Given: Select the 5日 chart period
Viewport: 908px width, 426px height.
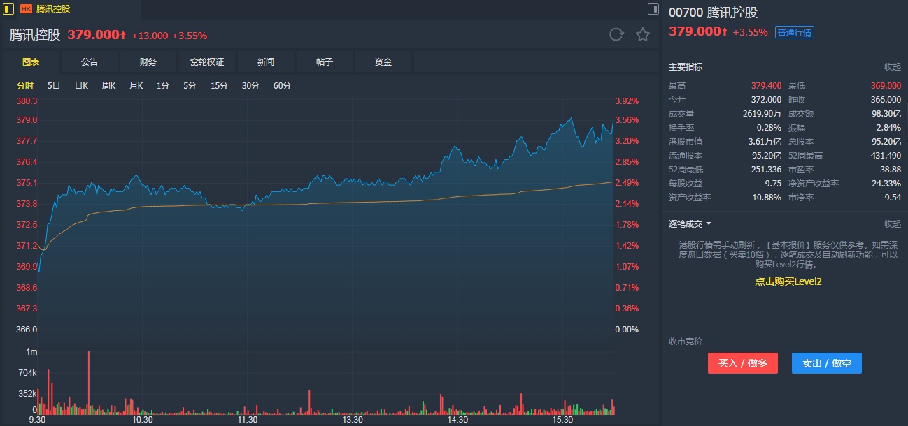Looking at the screenshot, I should pyautogui.click(x=54, y=86).
